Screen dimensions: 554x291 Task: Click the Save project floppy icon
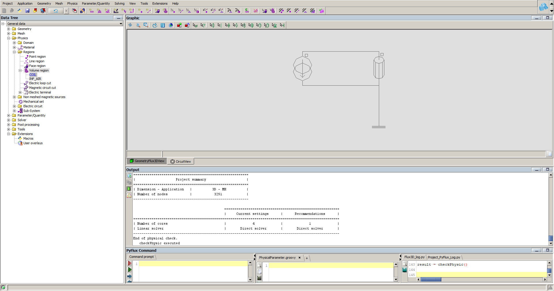(x=27, y=11)
